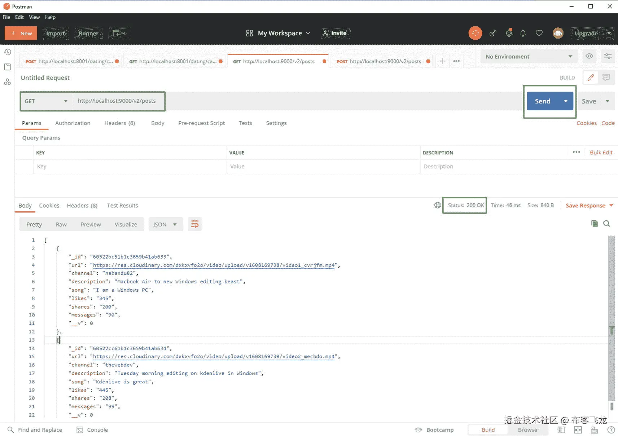Click the request URL input field
The image size is (618, 436).
pos(297,101)
